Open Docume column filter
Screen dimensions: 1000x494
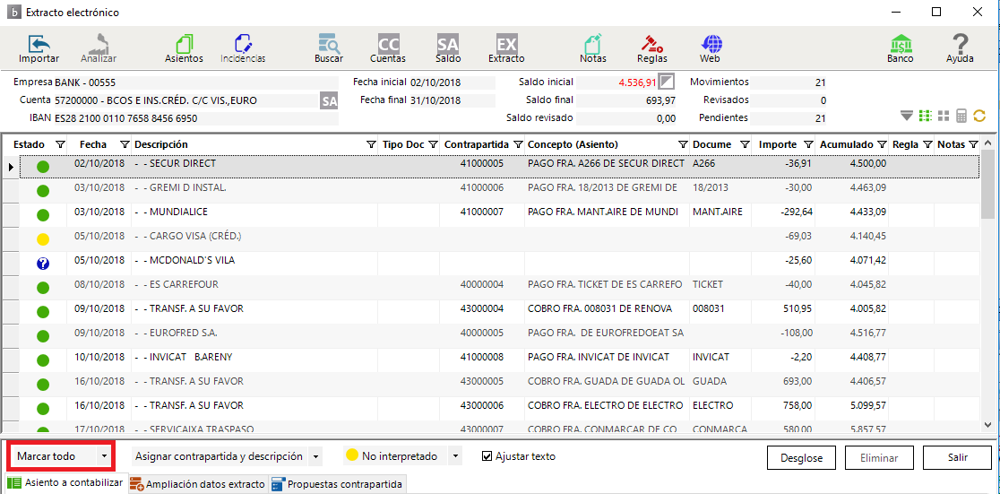point(745,145)
